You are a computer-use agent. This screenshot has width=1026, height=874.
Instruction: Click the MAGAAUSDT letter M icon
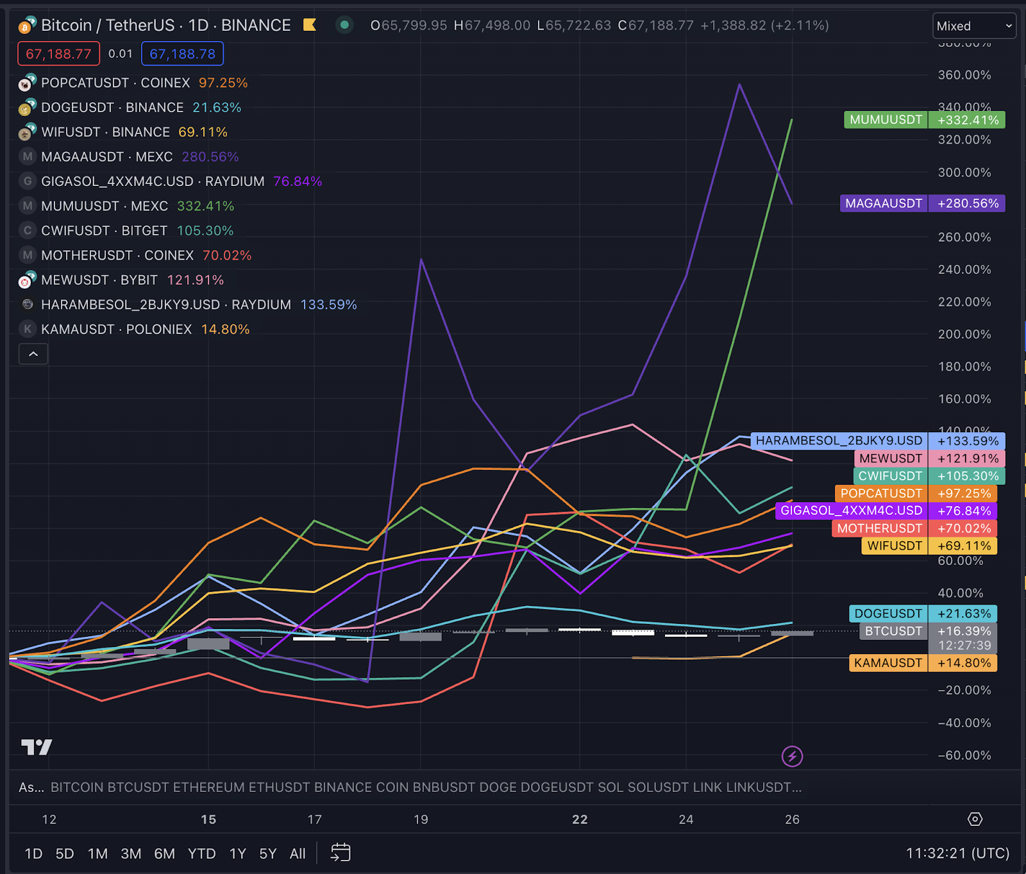click(28, 156)
